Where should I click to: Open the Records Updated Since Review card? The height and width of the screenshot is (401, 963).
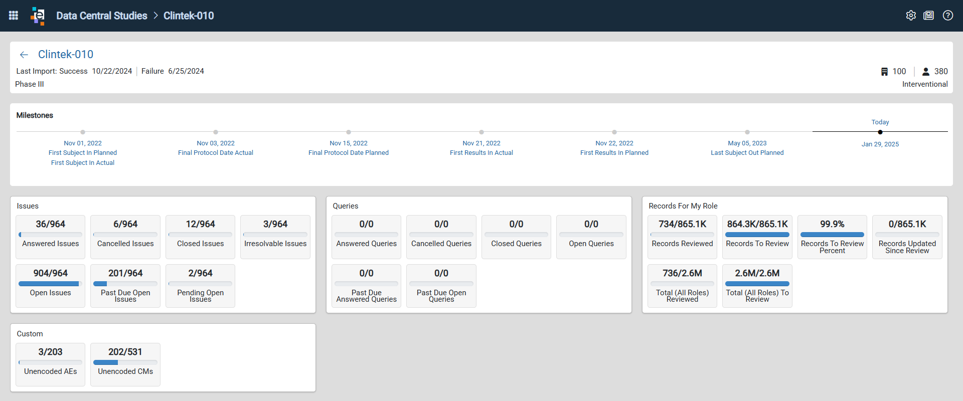click(x=907, y=237)
